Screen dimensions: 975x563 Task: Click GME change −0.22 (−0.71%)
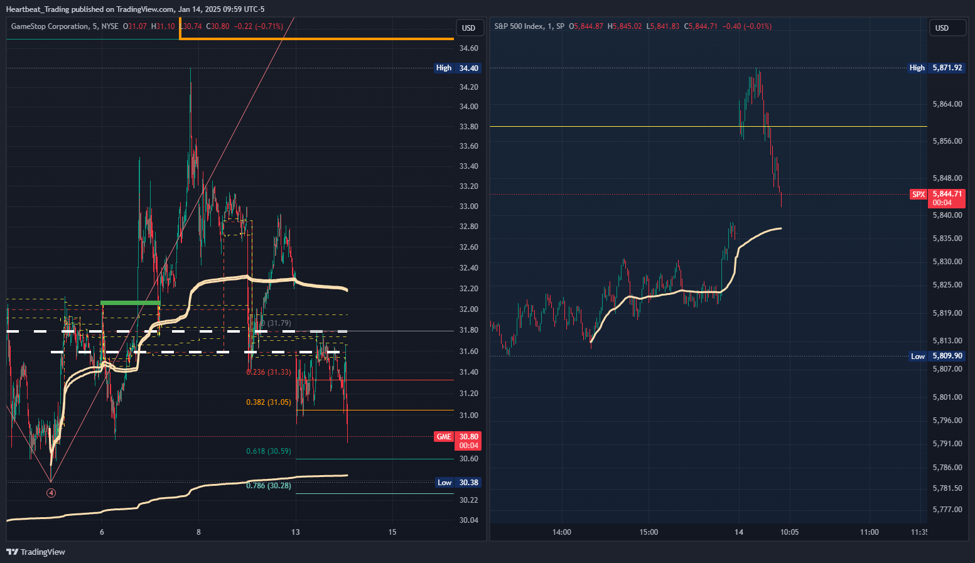[259, 26]
